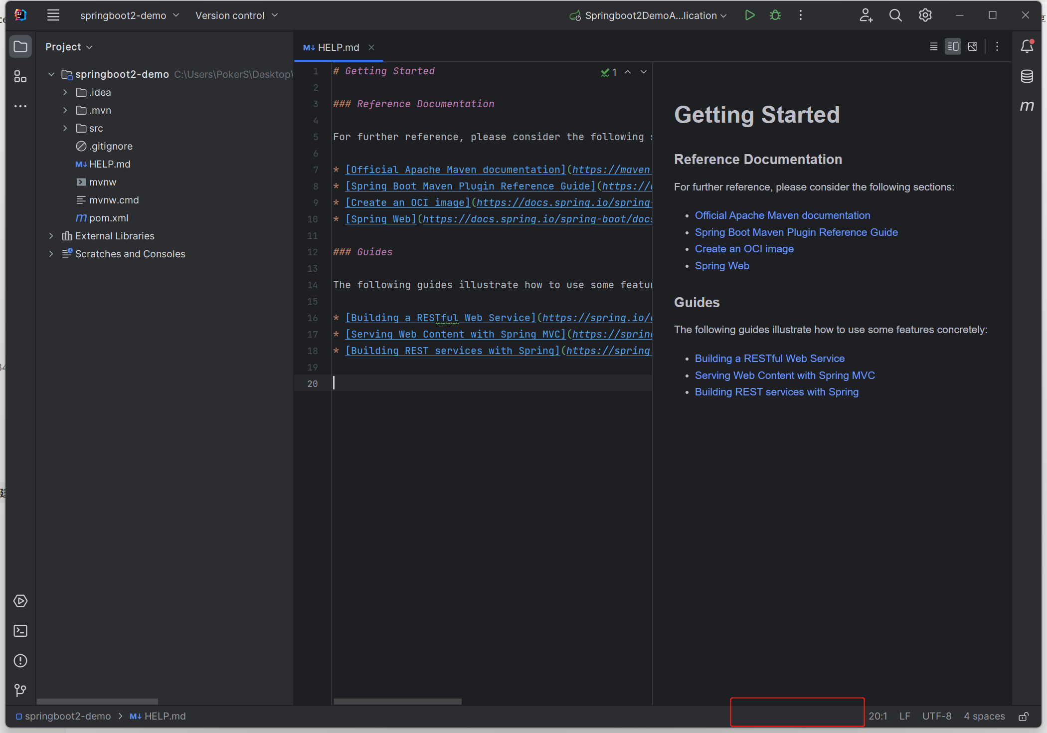The width and height of the screenshot is (1047, 733).
Task: Open editor tab options menu with three dots
Action: tap(997, 46)
